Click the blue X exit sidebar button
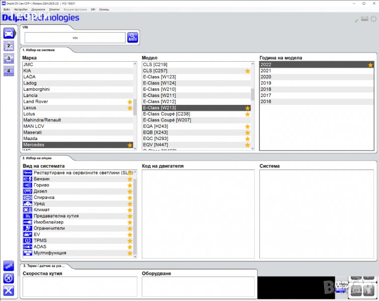This screenshot has width=379, height=301. (x=9, y=290)
